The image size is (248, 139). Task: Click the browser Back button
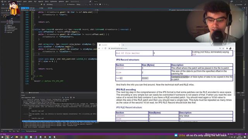point(99,48)
